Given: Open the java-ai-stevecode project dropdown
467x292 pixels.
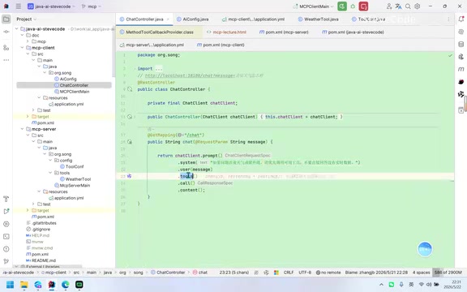Looking at the screenshot, I should 51,6.
